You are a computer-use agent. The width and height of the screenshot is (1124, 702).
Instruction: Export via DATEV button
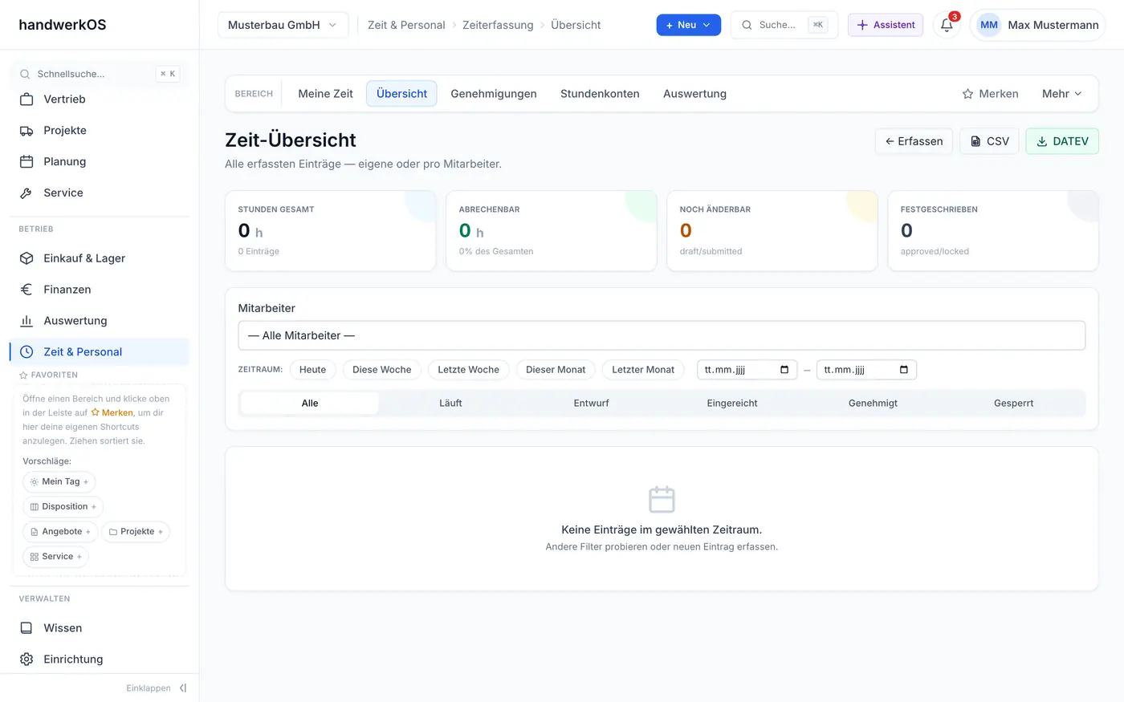click(1062, 141)
